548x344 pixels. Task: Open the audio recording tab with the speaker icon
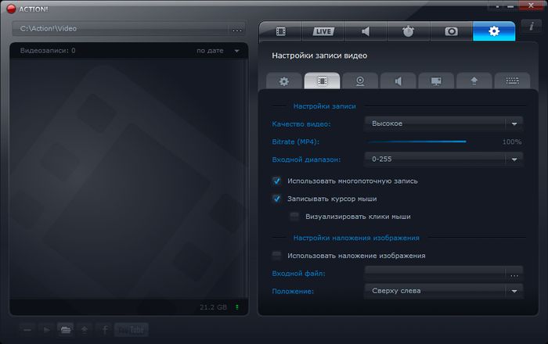(365, 31)
